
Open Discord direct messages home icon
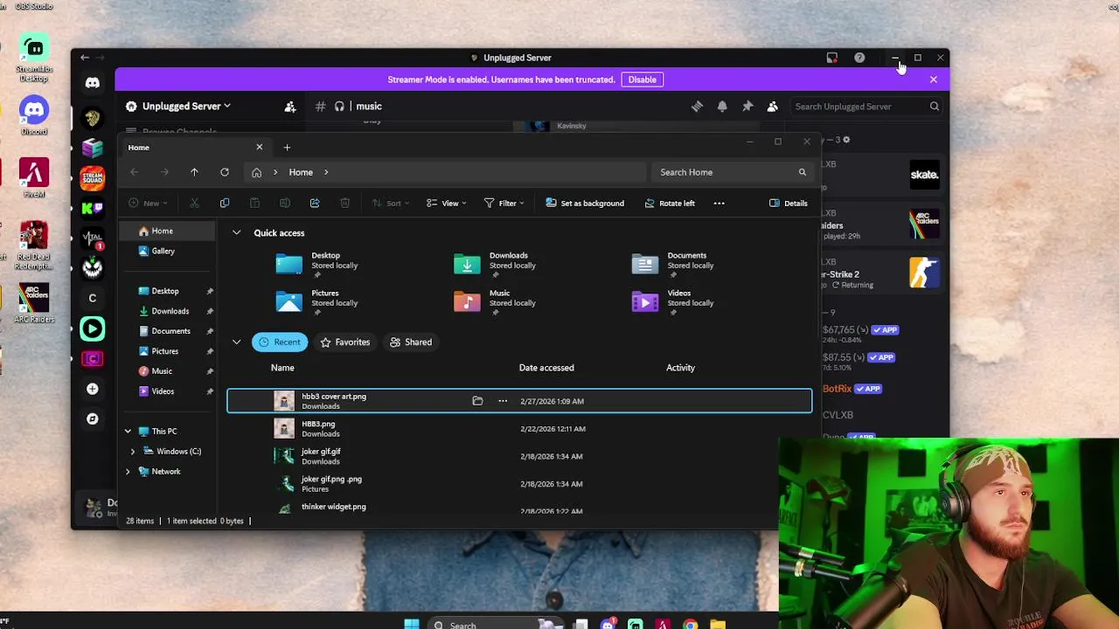pyautogui.click(x=93, y=83)
